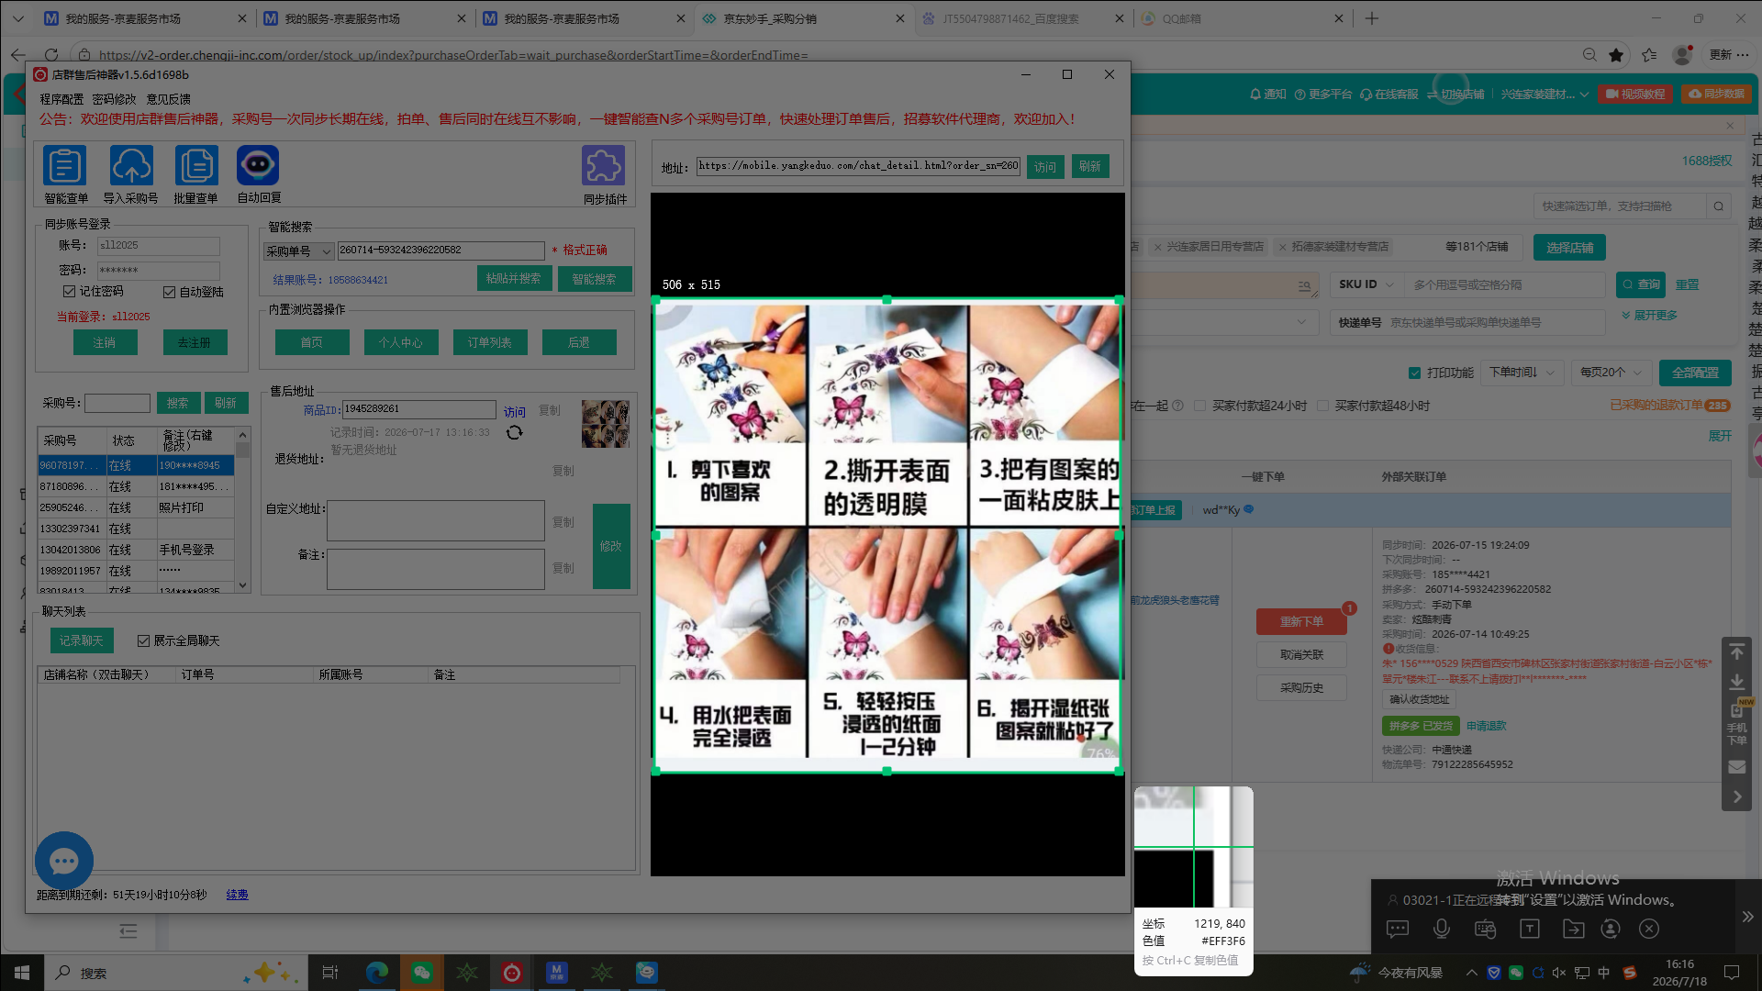Focus the 自定义地址 text box
Screen dimensions: 1762x991
pos(436,521)
